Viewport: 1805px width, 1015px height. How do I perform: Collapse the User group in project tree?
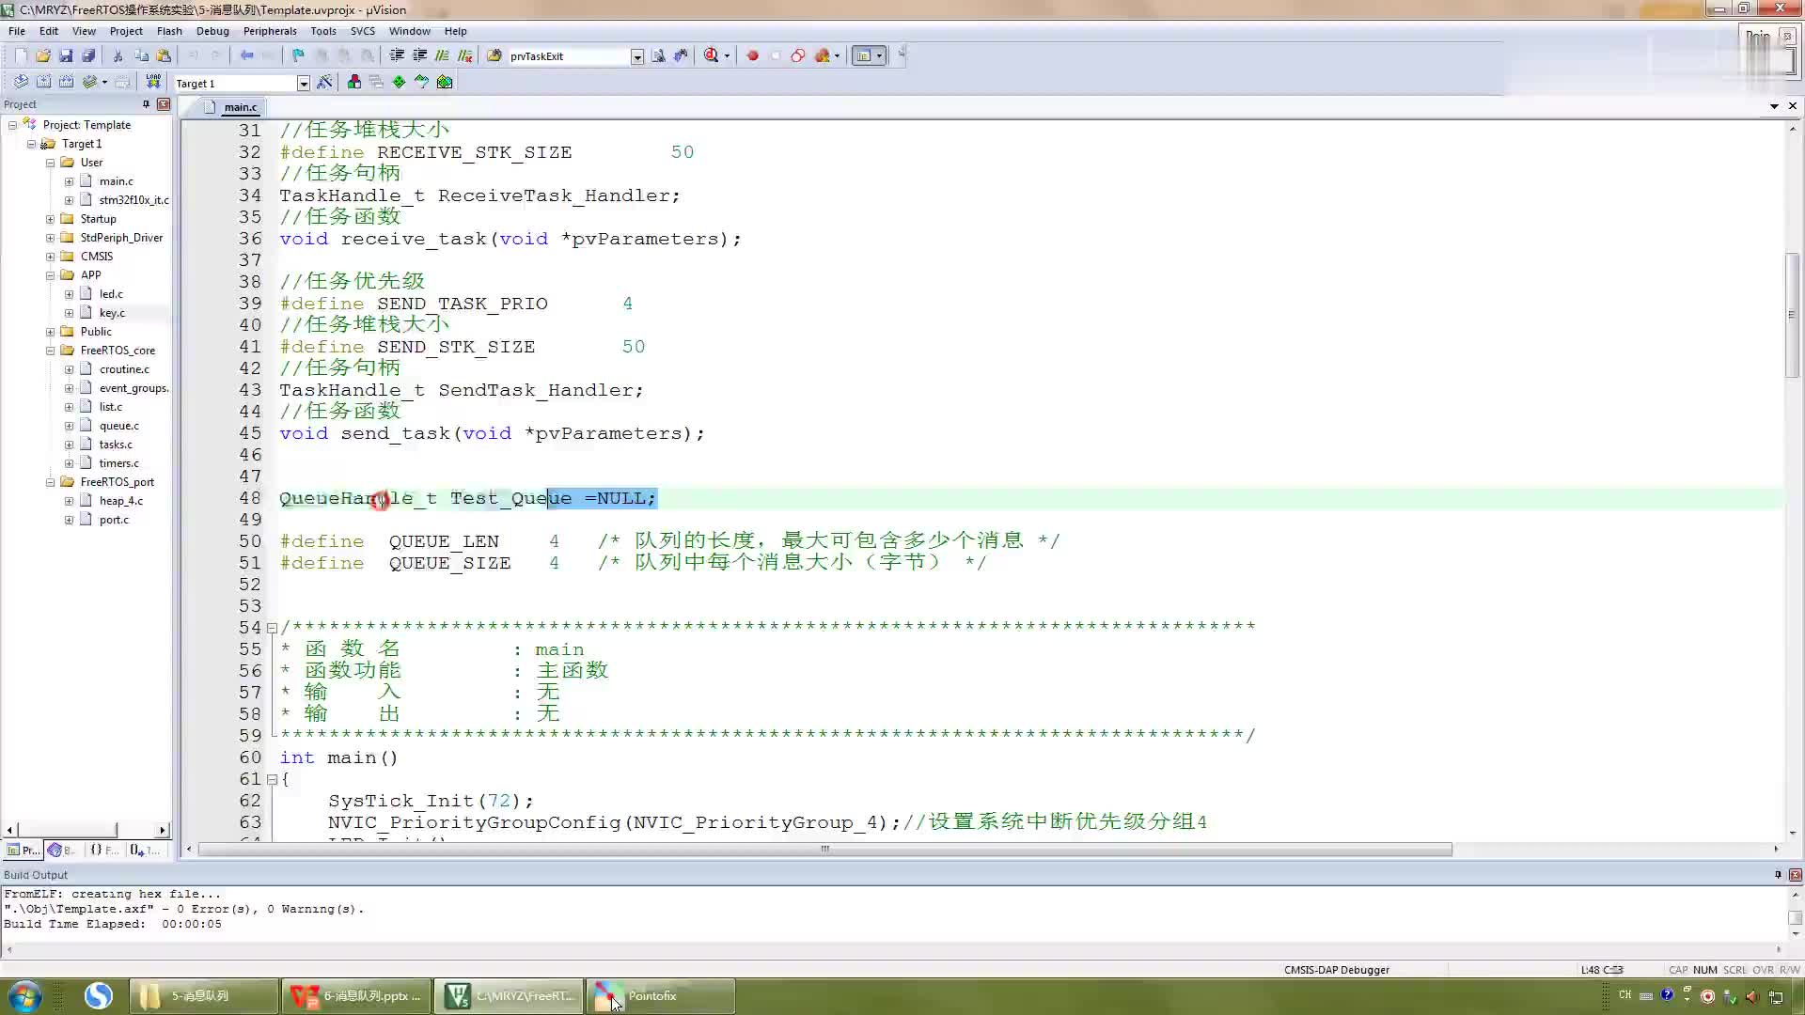[51, 163]
